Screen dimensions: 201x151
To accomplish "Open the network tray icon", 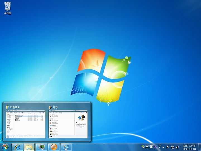I will click(173, 147).
